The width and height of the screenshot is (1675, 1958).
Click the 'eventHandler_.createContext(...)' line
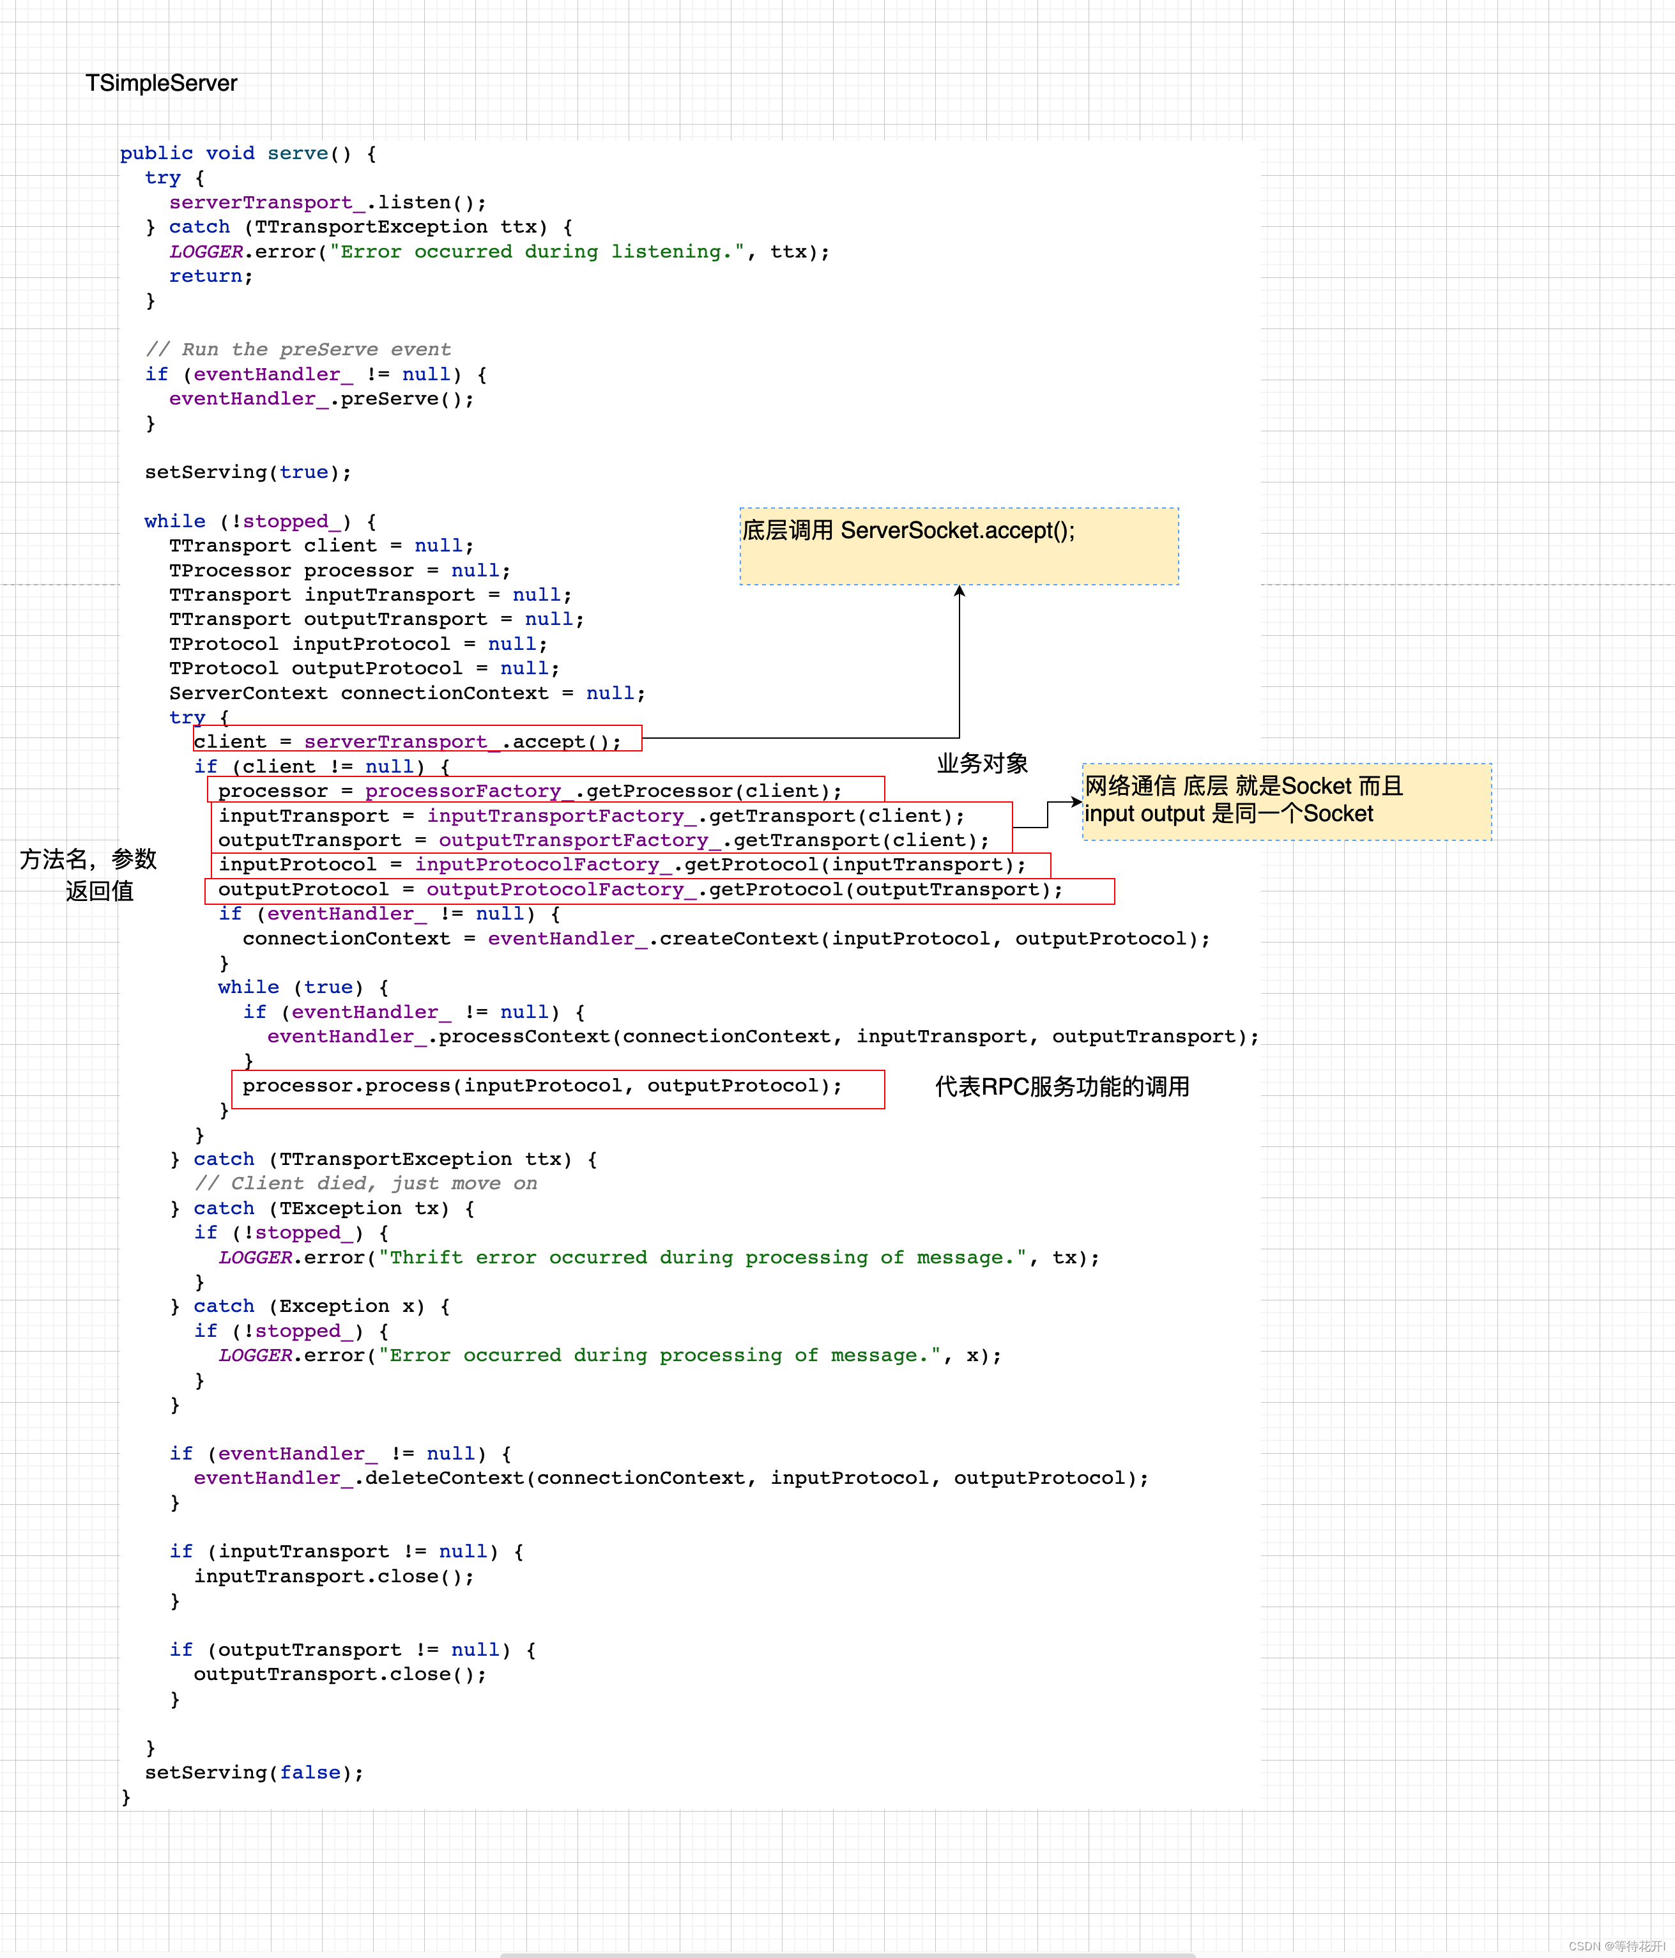[x=726, y=938]
